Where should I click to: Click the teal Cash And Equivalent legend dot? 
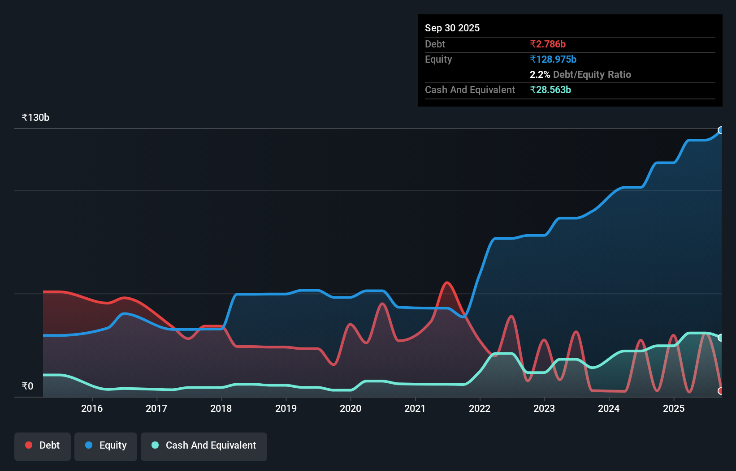[x=155, y=445]
